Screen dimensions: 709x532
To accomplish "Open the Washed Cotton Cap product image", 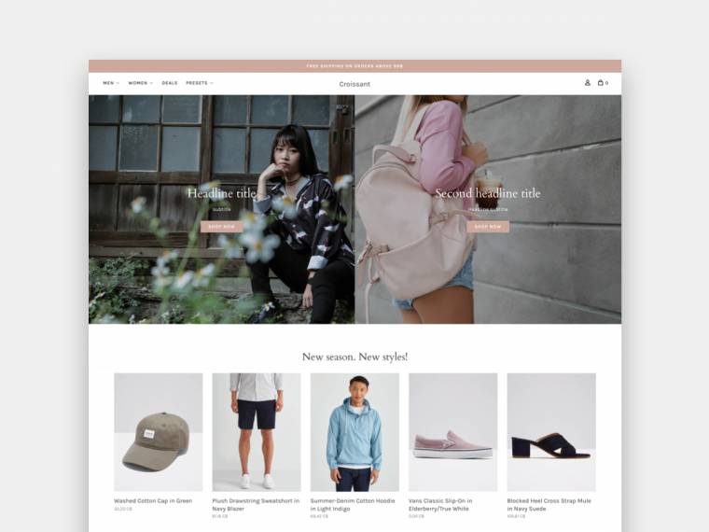I will (159, 432).
